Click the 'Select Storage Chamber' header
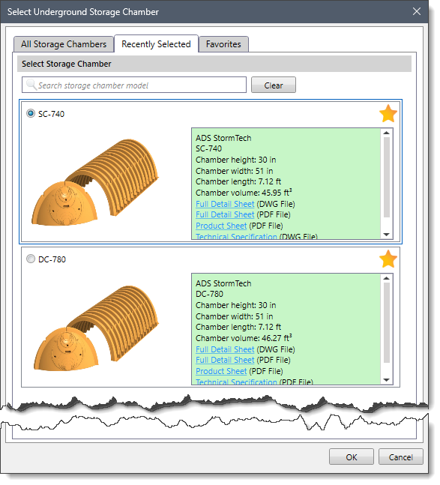This screenshot has height=485, width=440. click(x=66, y=64)
